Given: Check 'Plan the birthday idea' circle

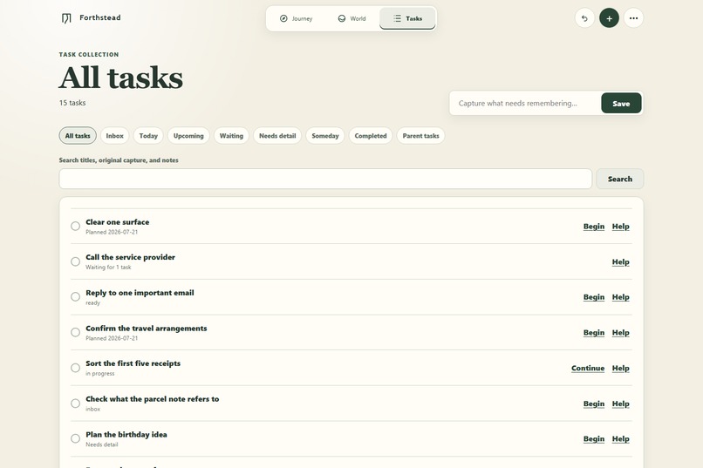Looking at the screenshot, I should coord(75,438).
